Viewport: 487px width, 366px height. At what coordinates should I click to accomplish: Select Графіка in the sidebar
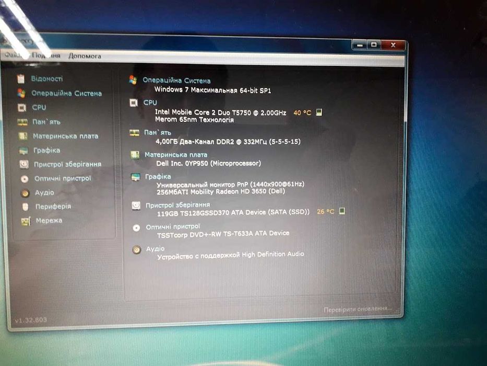pyautogui.click(x=47, y=151)
